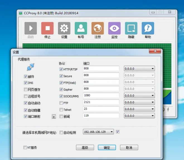The height and width of the screenshot is (160, 184).
Task: Toggle the 端口映射 checkbox
Action: 26,116
